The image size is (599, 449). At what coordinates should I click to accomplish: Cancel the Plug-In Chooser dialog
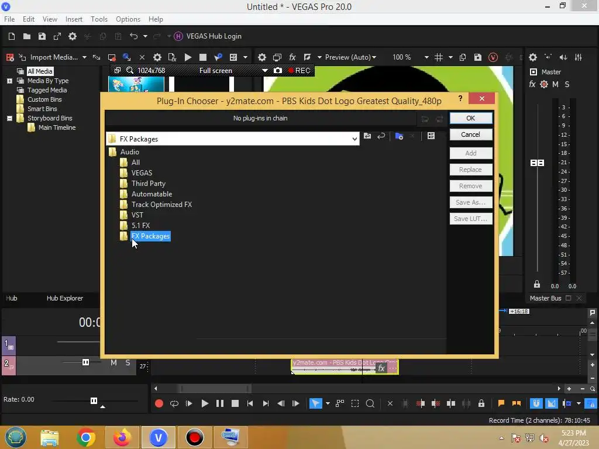pos(471,134)
